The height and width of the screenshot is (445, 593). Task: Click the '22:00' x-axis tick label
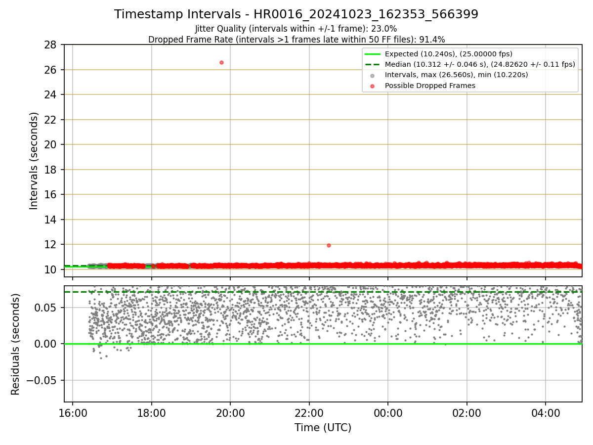tap(309, 412)
